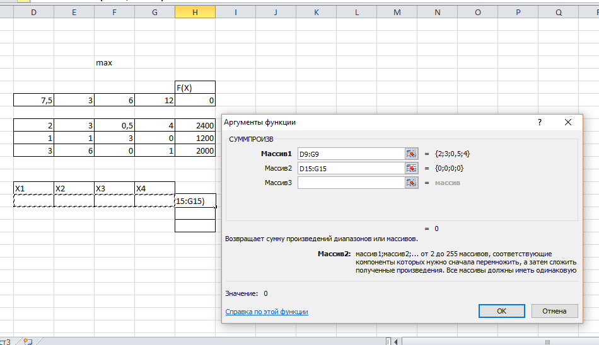Select the 'X4' label cell
Viewport: 599px width, 345px height.
[x=154, y=188]
